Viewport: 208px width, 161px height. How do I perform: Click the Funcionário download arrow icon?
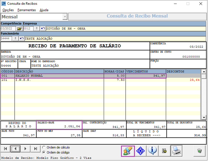15,39
